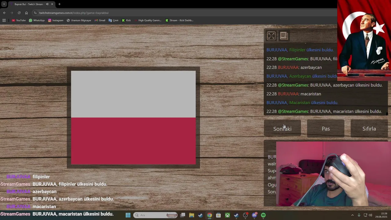Click the Sıfırla button
Image resolution: width=391 pixels, height=220 pixels.
click(369, 129)
